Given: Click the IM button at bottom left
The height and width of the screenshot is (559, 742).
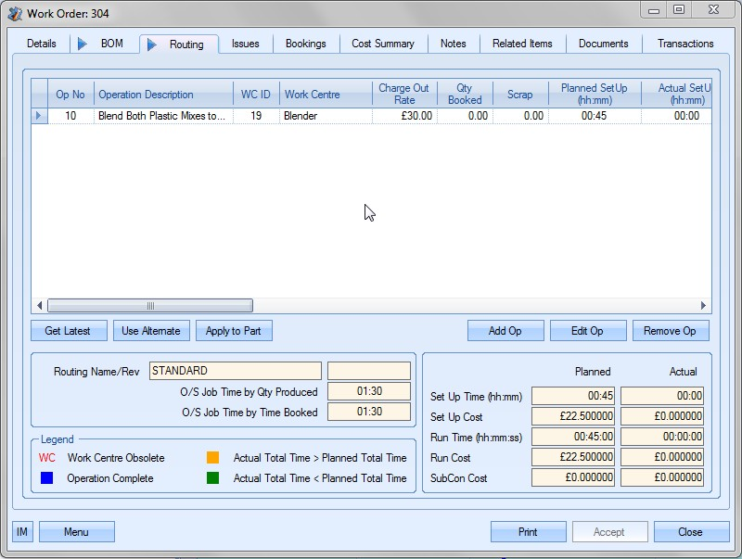Looking at the screenshot, I should click(22, 531).
